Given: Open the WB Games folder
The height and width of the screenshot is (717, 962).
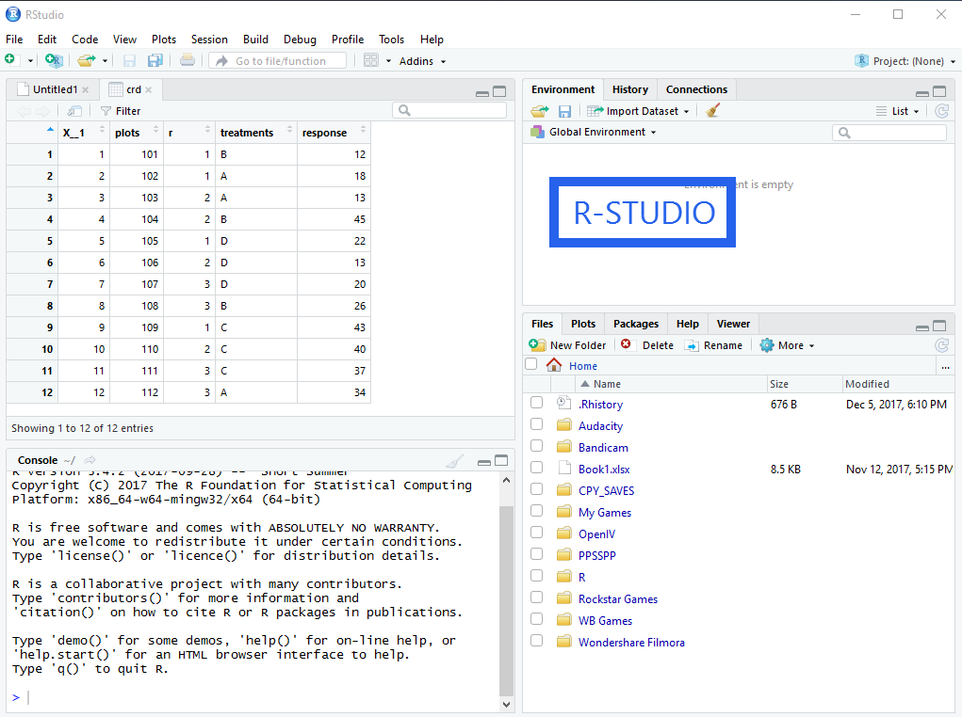Looking at the screenshot, I should tap(605, 621).
